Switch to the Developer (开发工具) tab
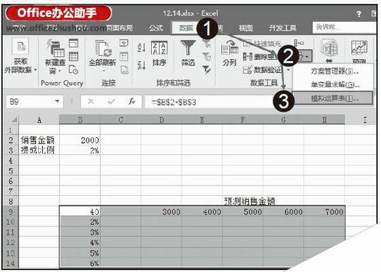The image size is (381, 272). tap(282, 28)
